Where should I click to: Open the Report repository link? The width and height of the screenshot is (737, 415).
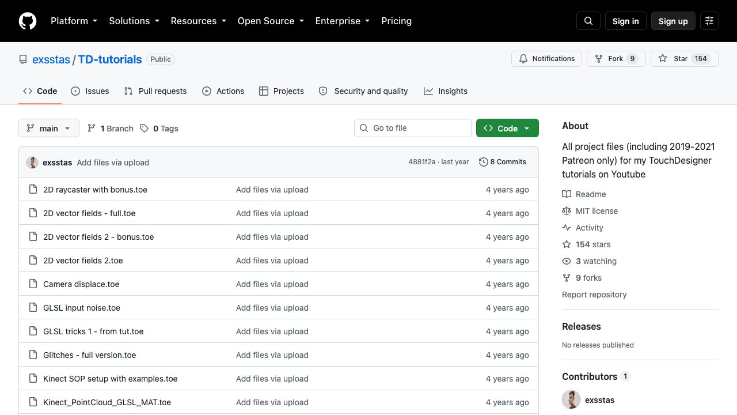point(594,295)
